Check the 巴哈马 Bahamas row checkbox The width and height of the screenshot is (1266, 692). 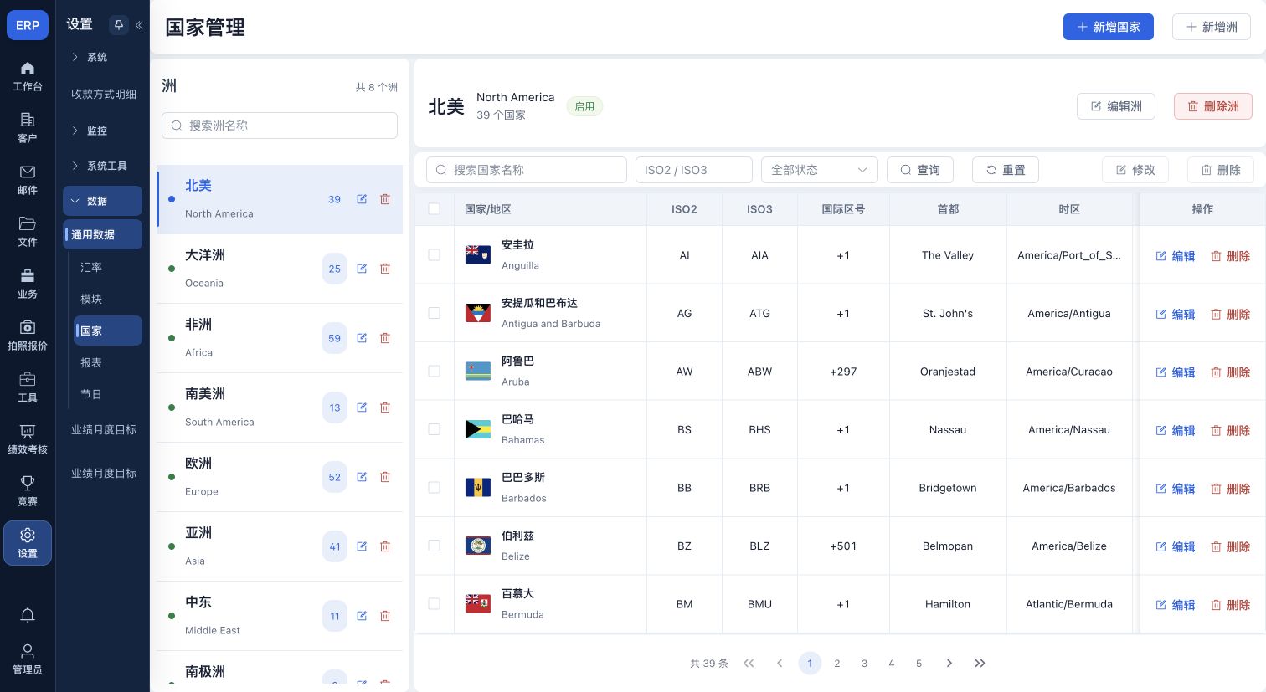[434, 429]
